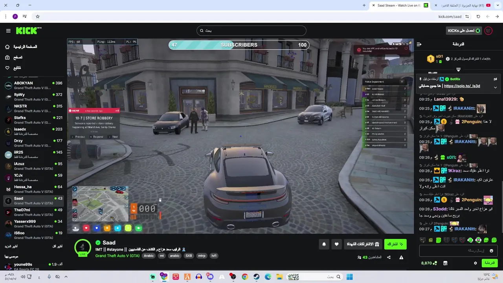This screenshot has width=503, height=283.
Task: Send message with green Chat button
Action: 490,263
